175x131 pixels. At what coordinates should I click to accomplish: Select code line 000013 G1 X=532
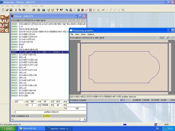[26, 55]
